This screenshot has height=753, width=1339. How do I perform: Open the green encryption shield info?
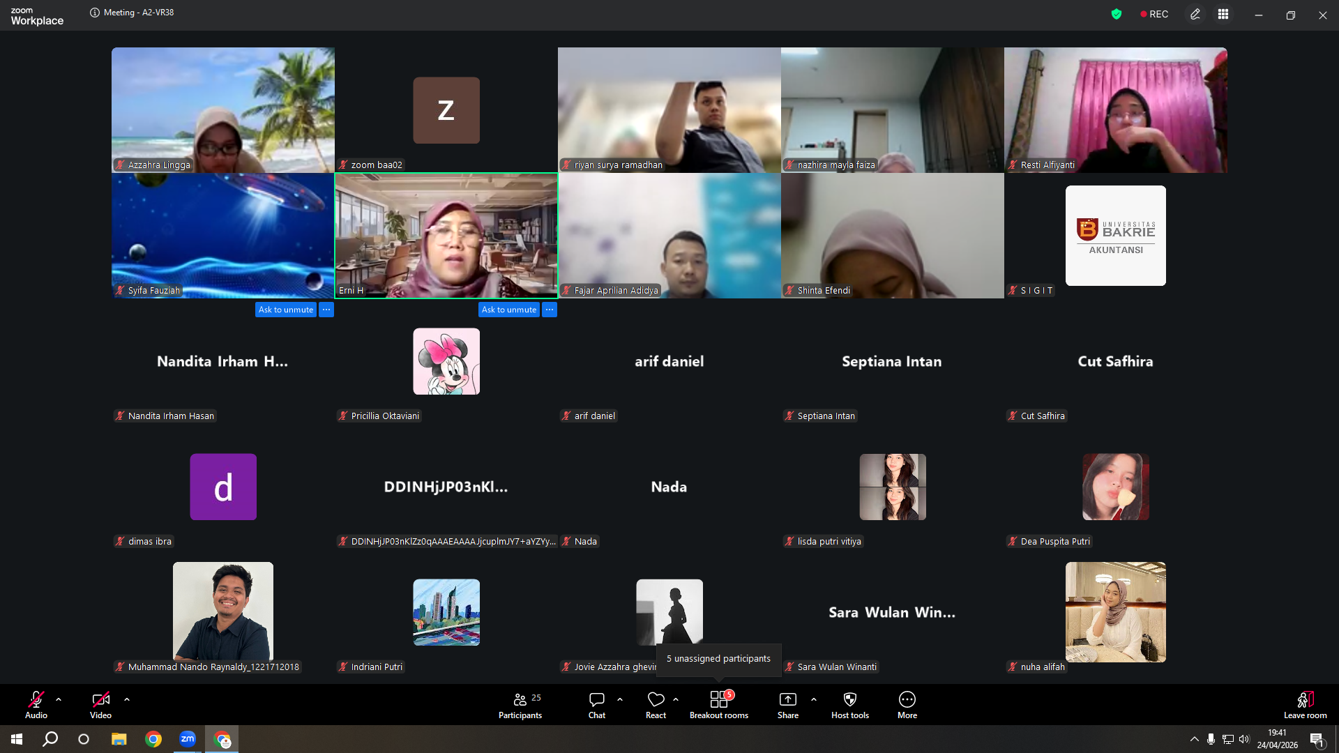pos(1117,14)
